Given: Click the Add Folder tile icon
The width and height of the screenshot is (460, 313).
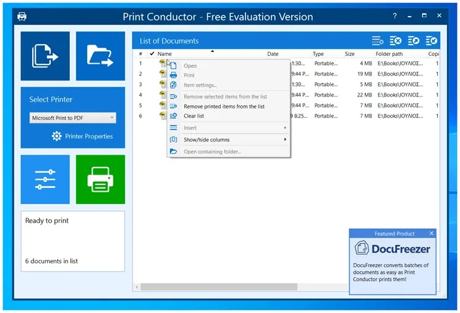Looking at the screenshot, I should pyautogui.click(x=100, y=56).
